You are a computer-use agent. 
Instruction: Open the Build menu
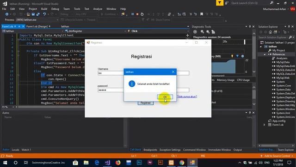44,9
